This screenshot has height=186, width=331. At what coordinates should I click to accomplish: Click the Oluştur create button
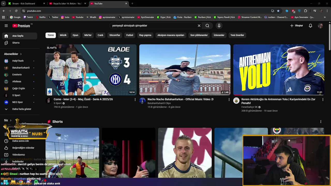296,26
